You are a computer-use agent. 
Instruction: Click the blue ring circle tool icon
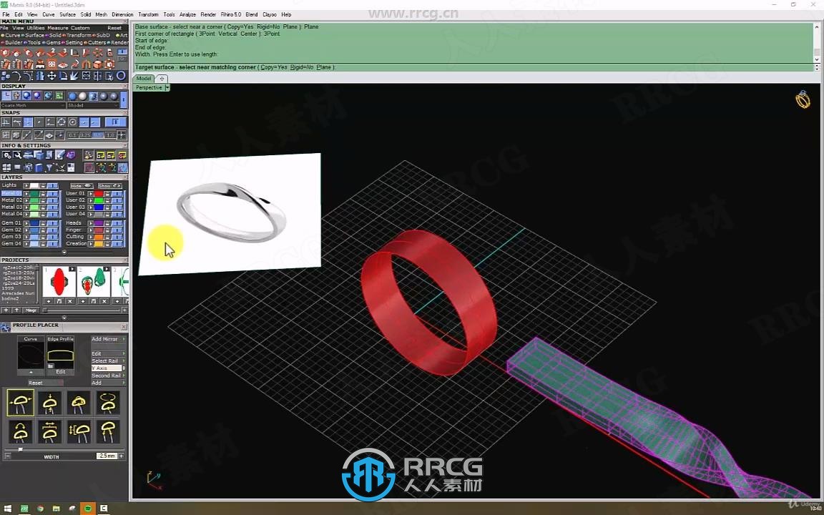pos(121,76)
